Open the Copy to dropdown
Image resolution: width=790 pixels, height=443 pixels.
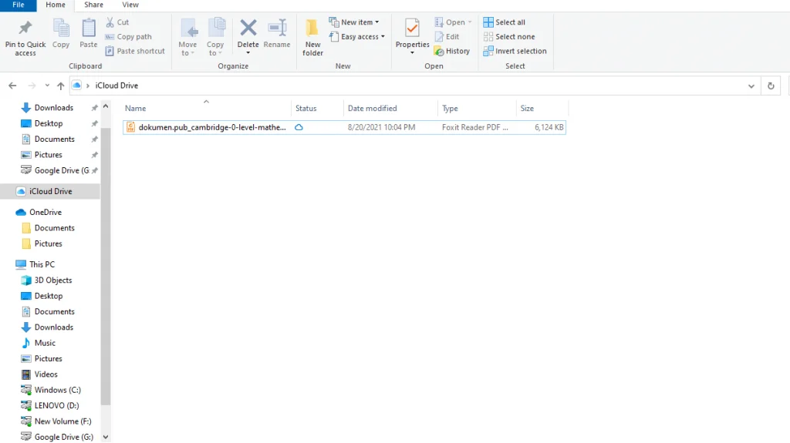(215, 37)
